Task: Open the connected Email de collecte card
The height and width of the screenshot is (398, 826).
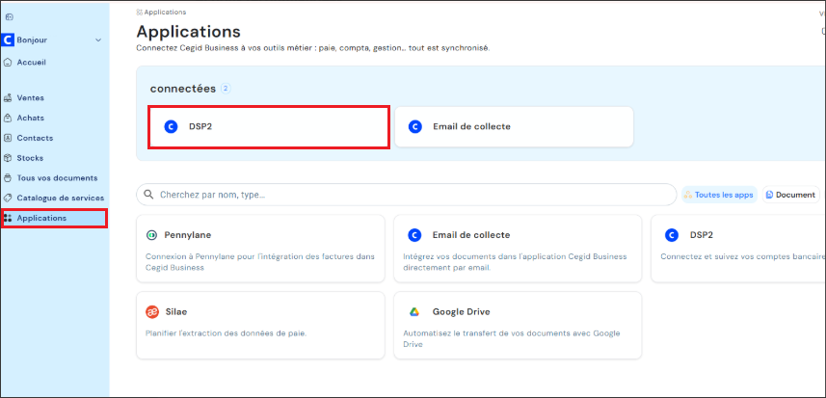Action: (514, 127)
